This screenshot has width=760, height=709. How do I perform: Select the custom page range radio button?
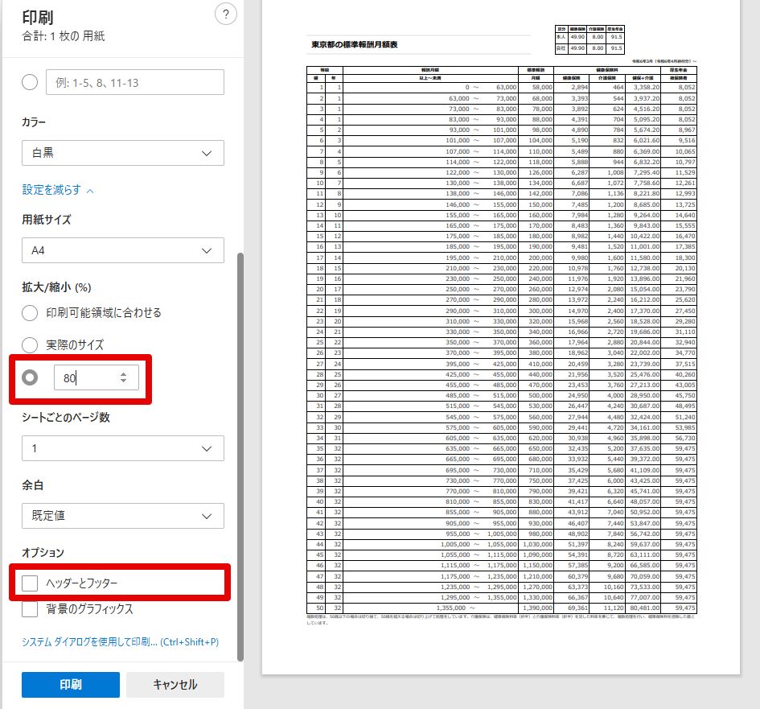pos(30,82)
